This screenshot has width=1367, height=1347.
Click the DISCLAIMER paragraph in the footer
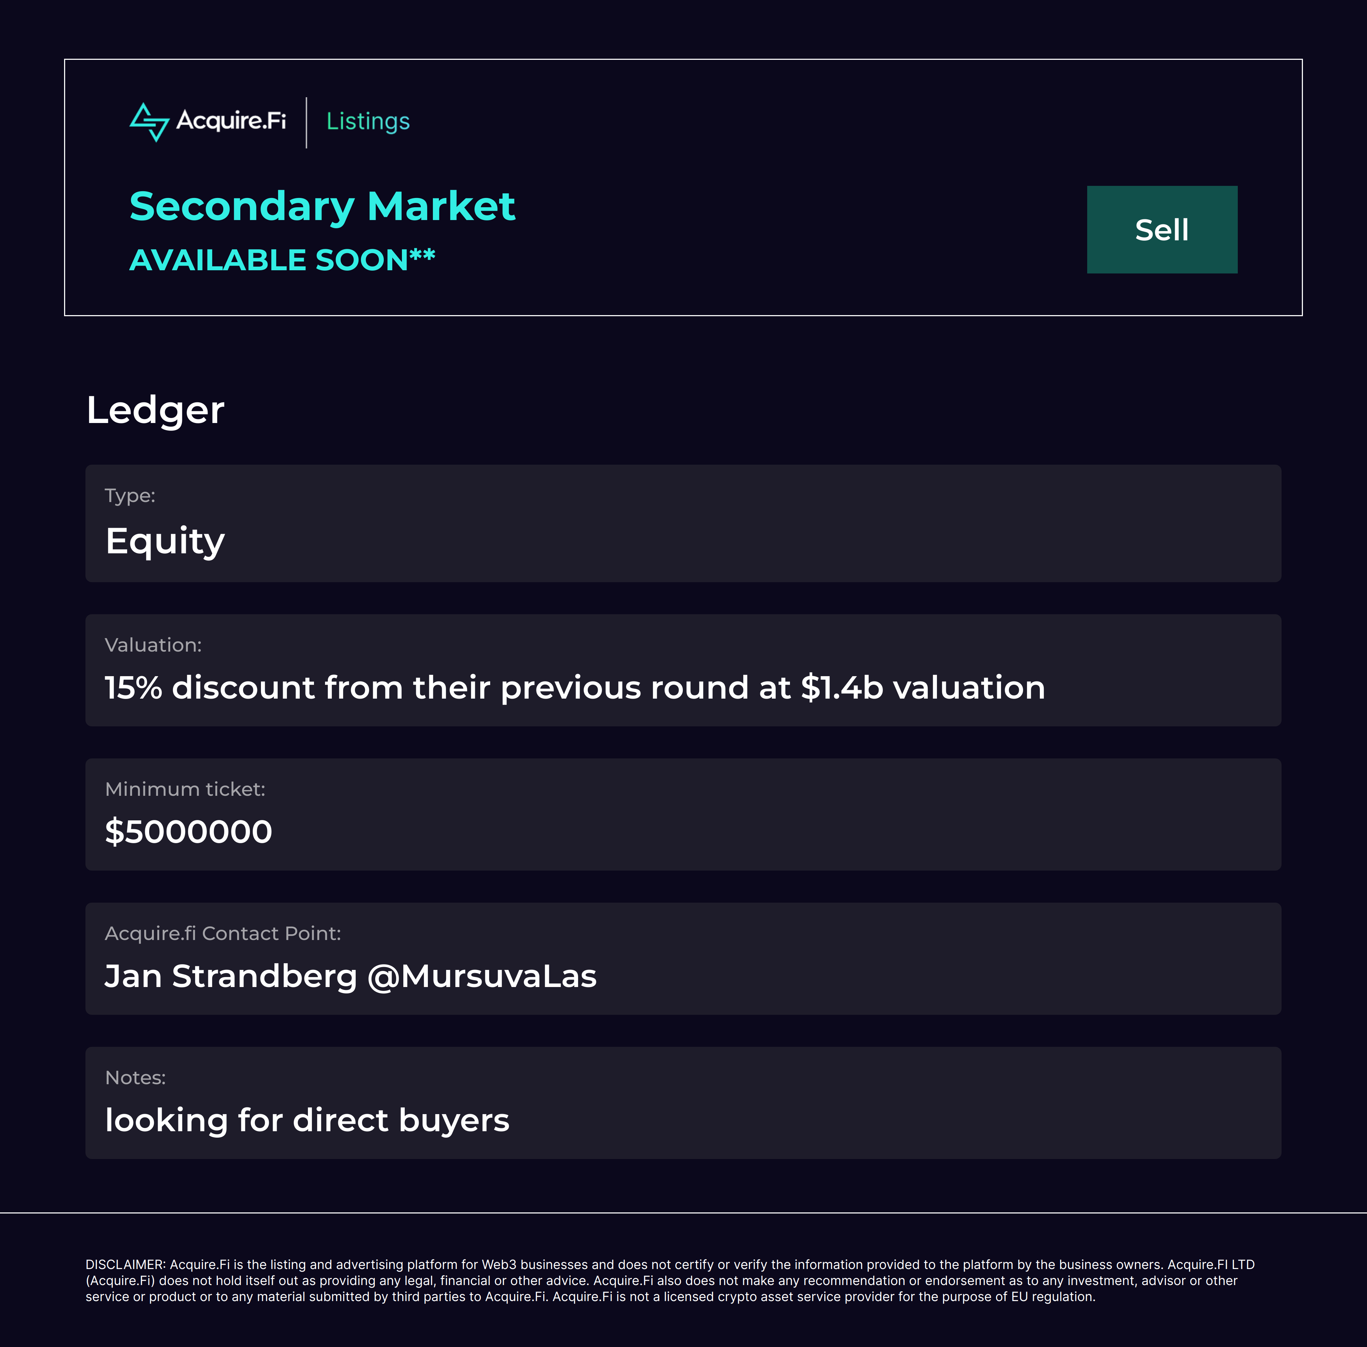(669, 1280)
